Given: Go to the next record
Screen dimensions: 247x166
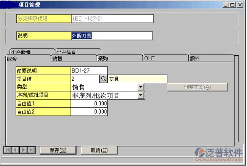Looking at the screenshot, I should tap(23, 150).
